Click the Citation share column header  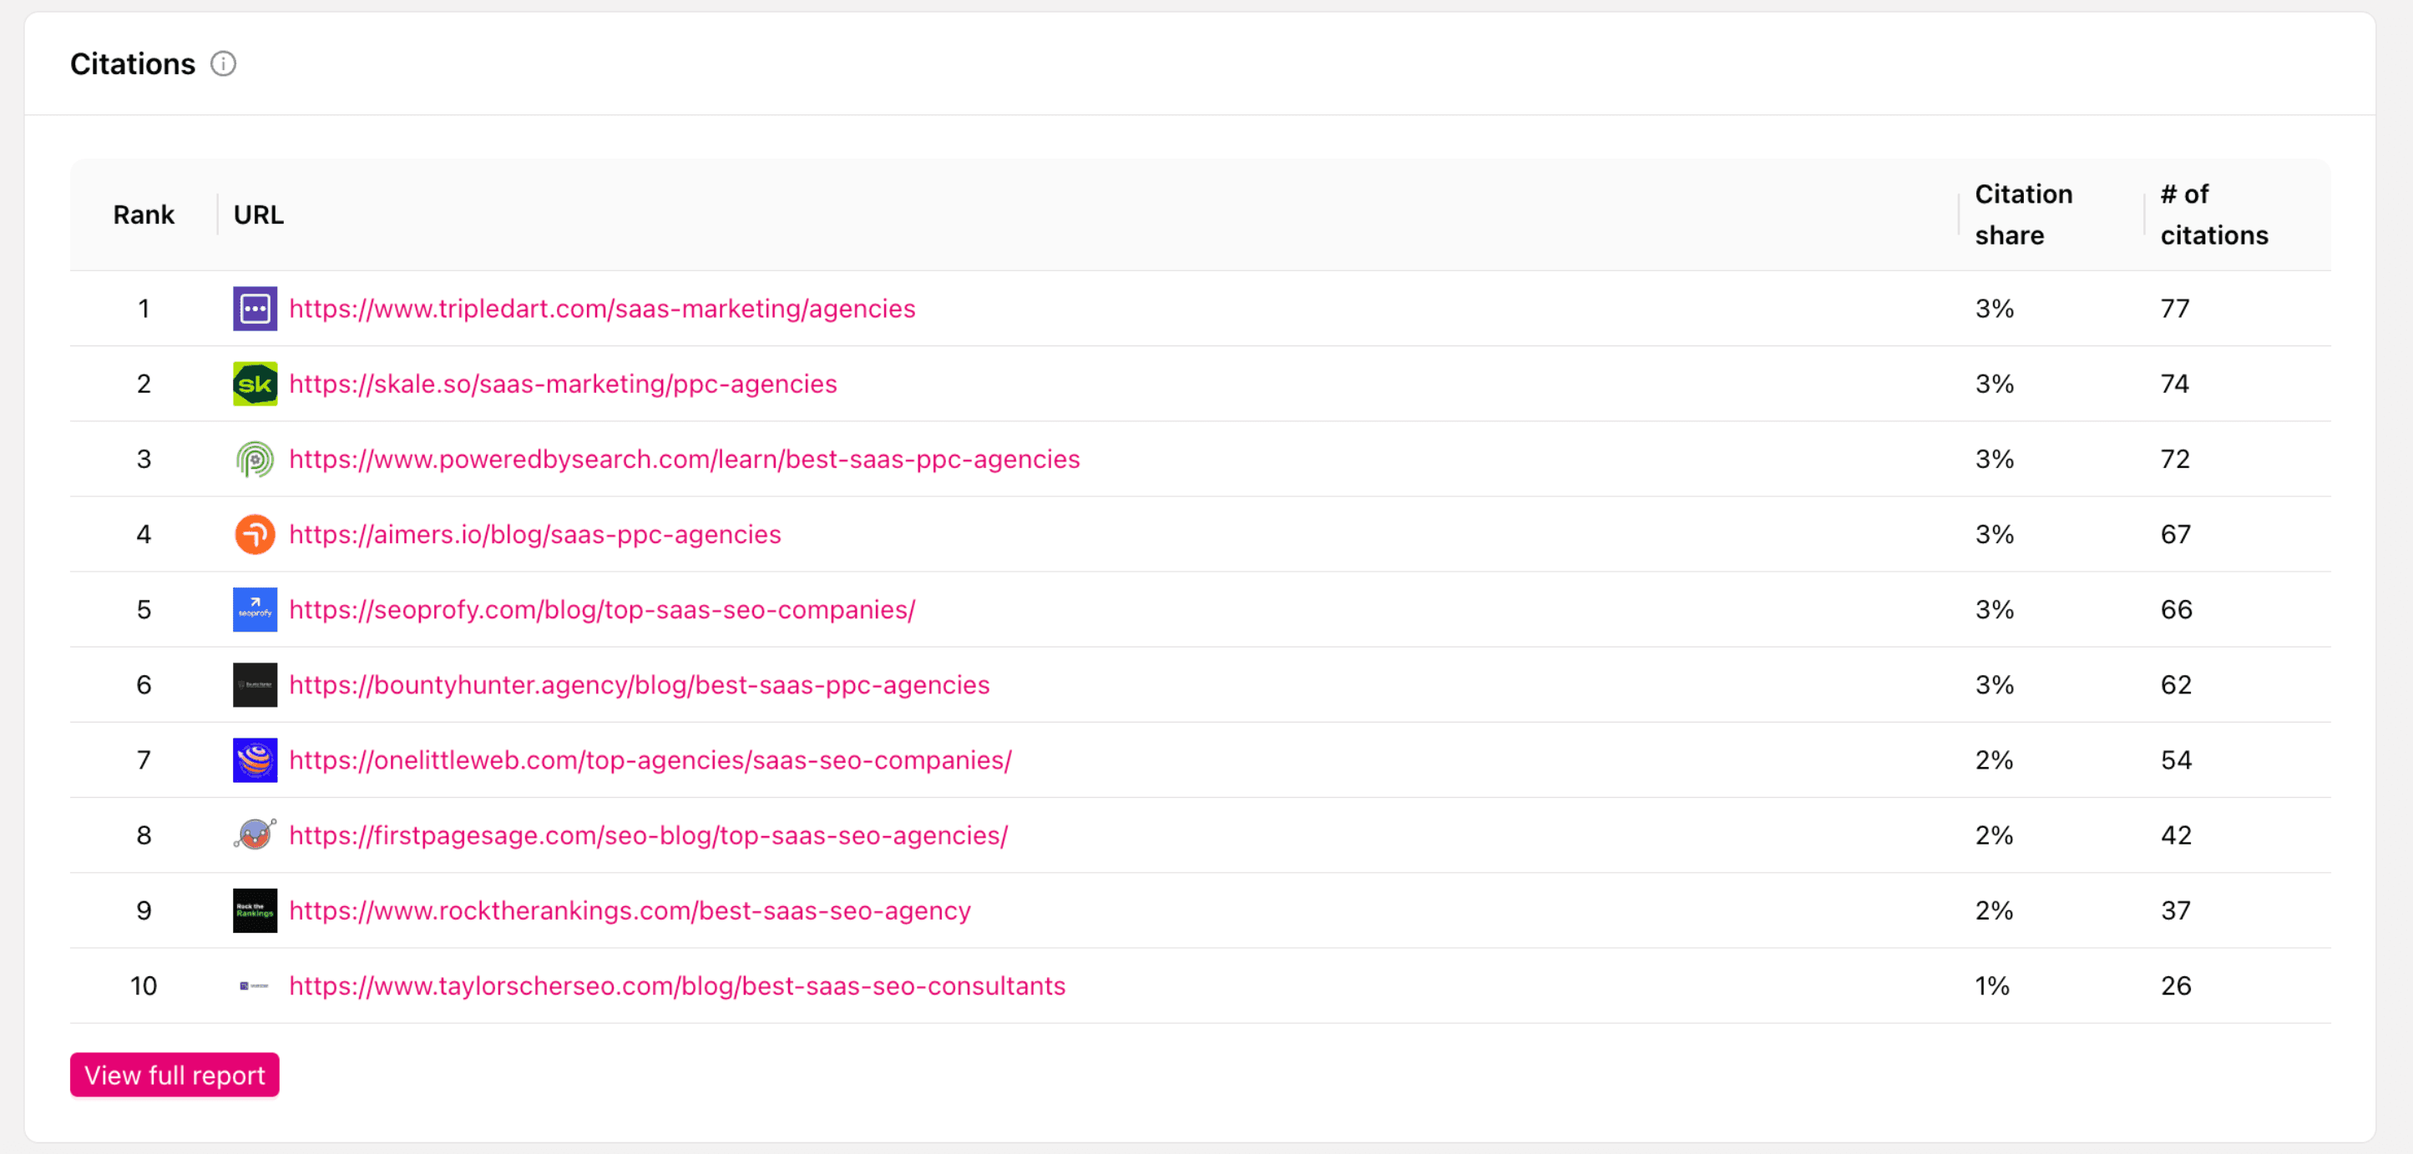pyautogui.click(x=2023, y=214)
